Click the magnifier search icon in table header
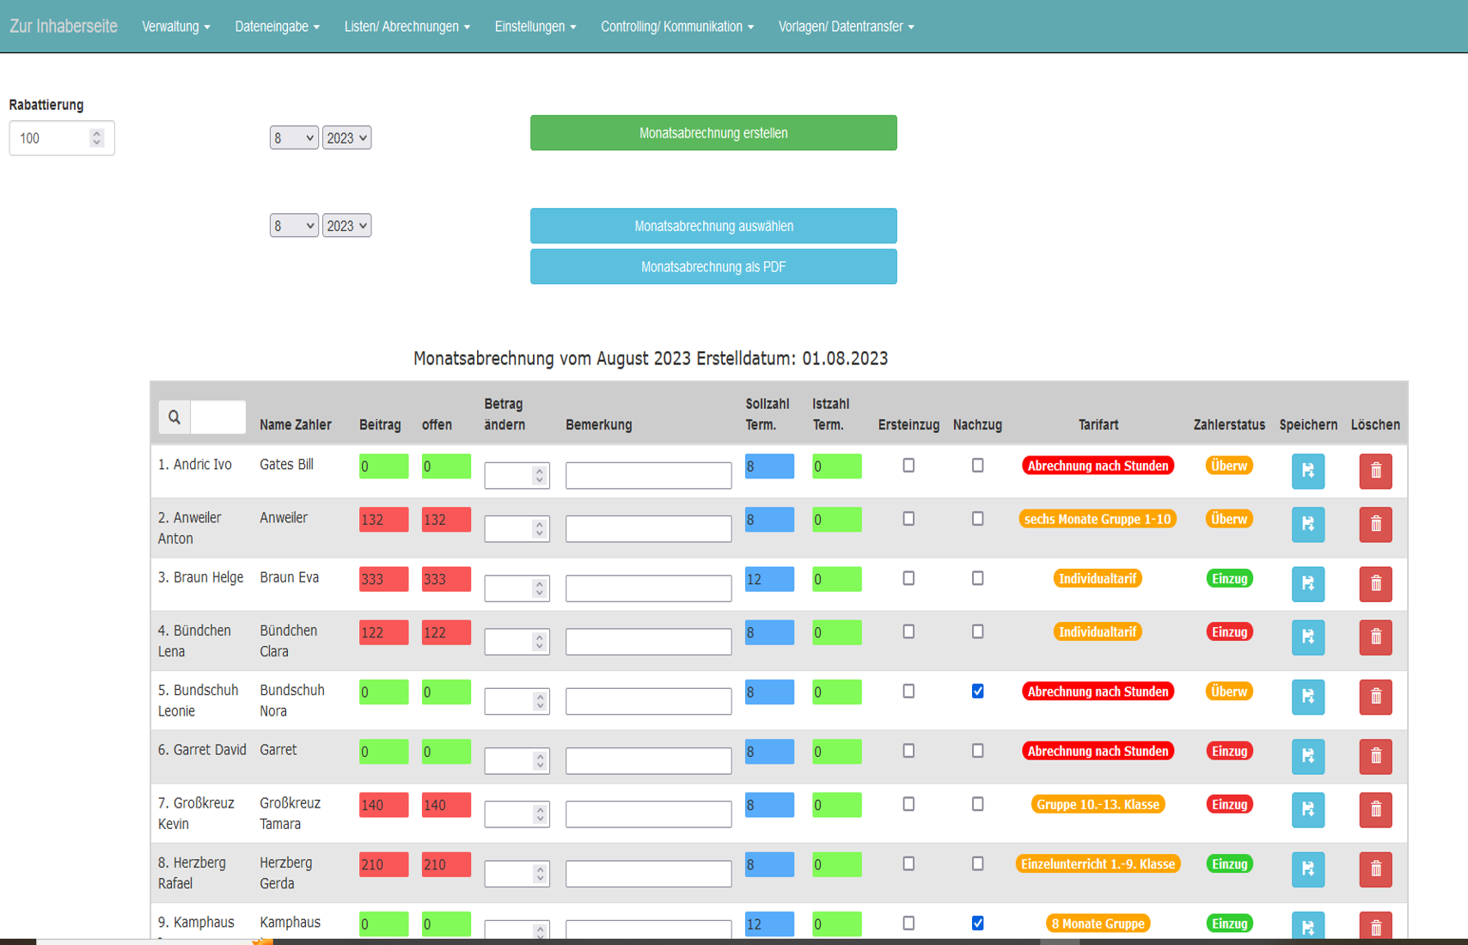This screenshot has height=945, width=1468. pyautogui.click(x=174, y=418)
